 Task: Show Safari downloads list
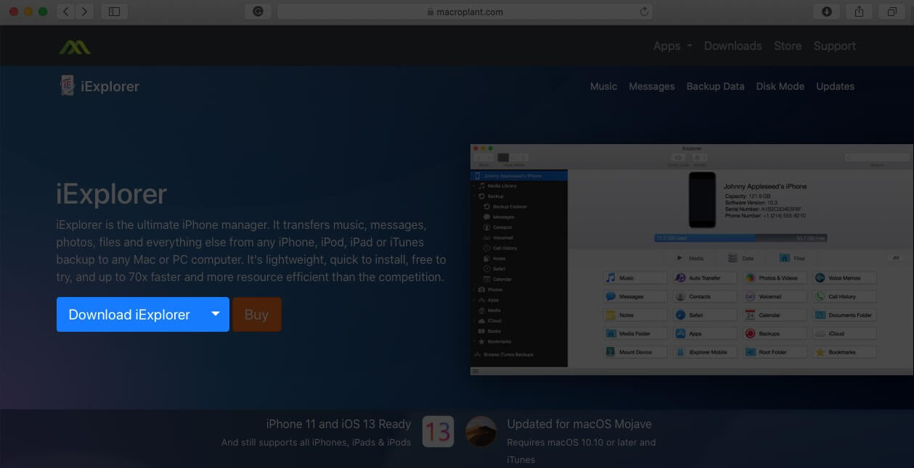coord(826,12)
